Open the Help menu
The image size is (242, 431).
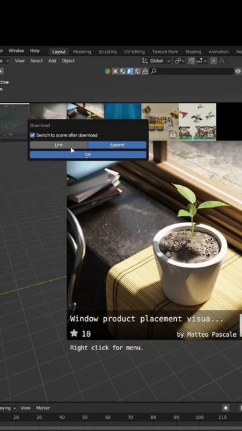(x=34, y=51)
